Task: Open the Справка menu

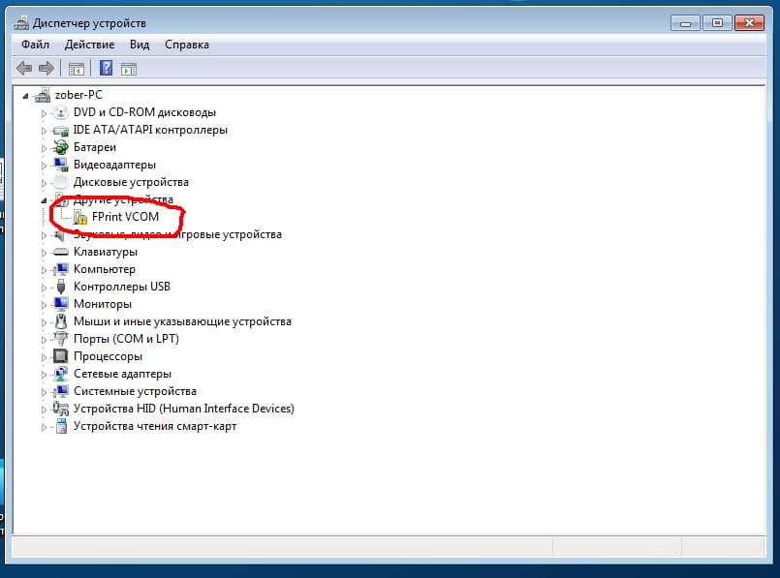Action: click(x=187, y=45)
